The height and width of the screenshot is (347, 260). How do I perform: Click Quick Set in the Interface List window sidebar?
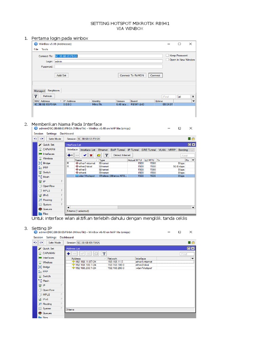[48, 145]
